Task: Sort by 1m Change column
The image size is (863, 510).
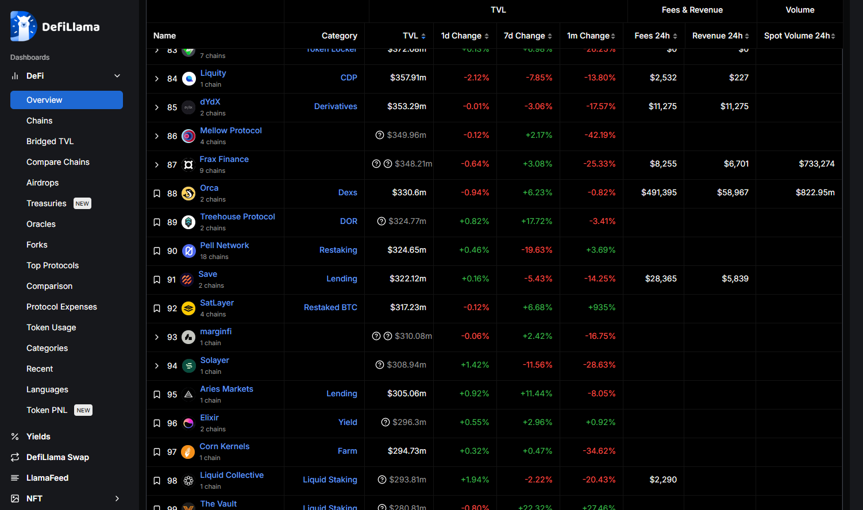Action: (x=591, y=36)
